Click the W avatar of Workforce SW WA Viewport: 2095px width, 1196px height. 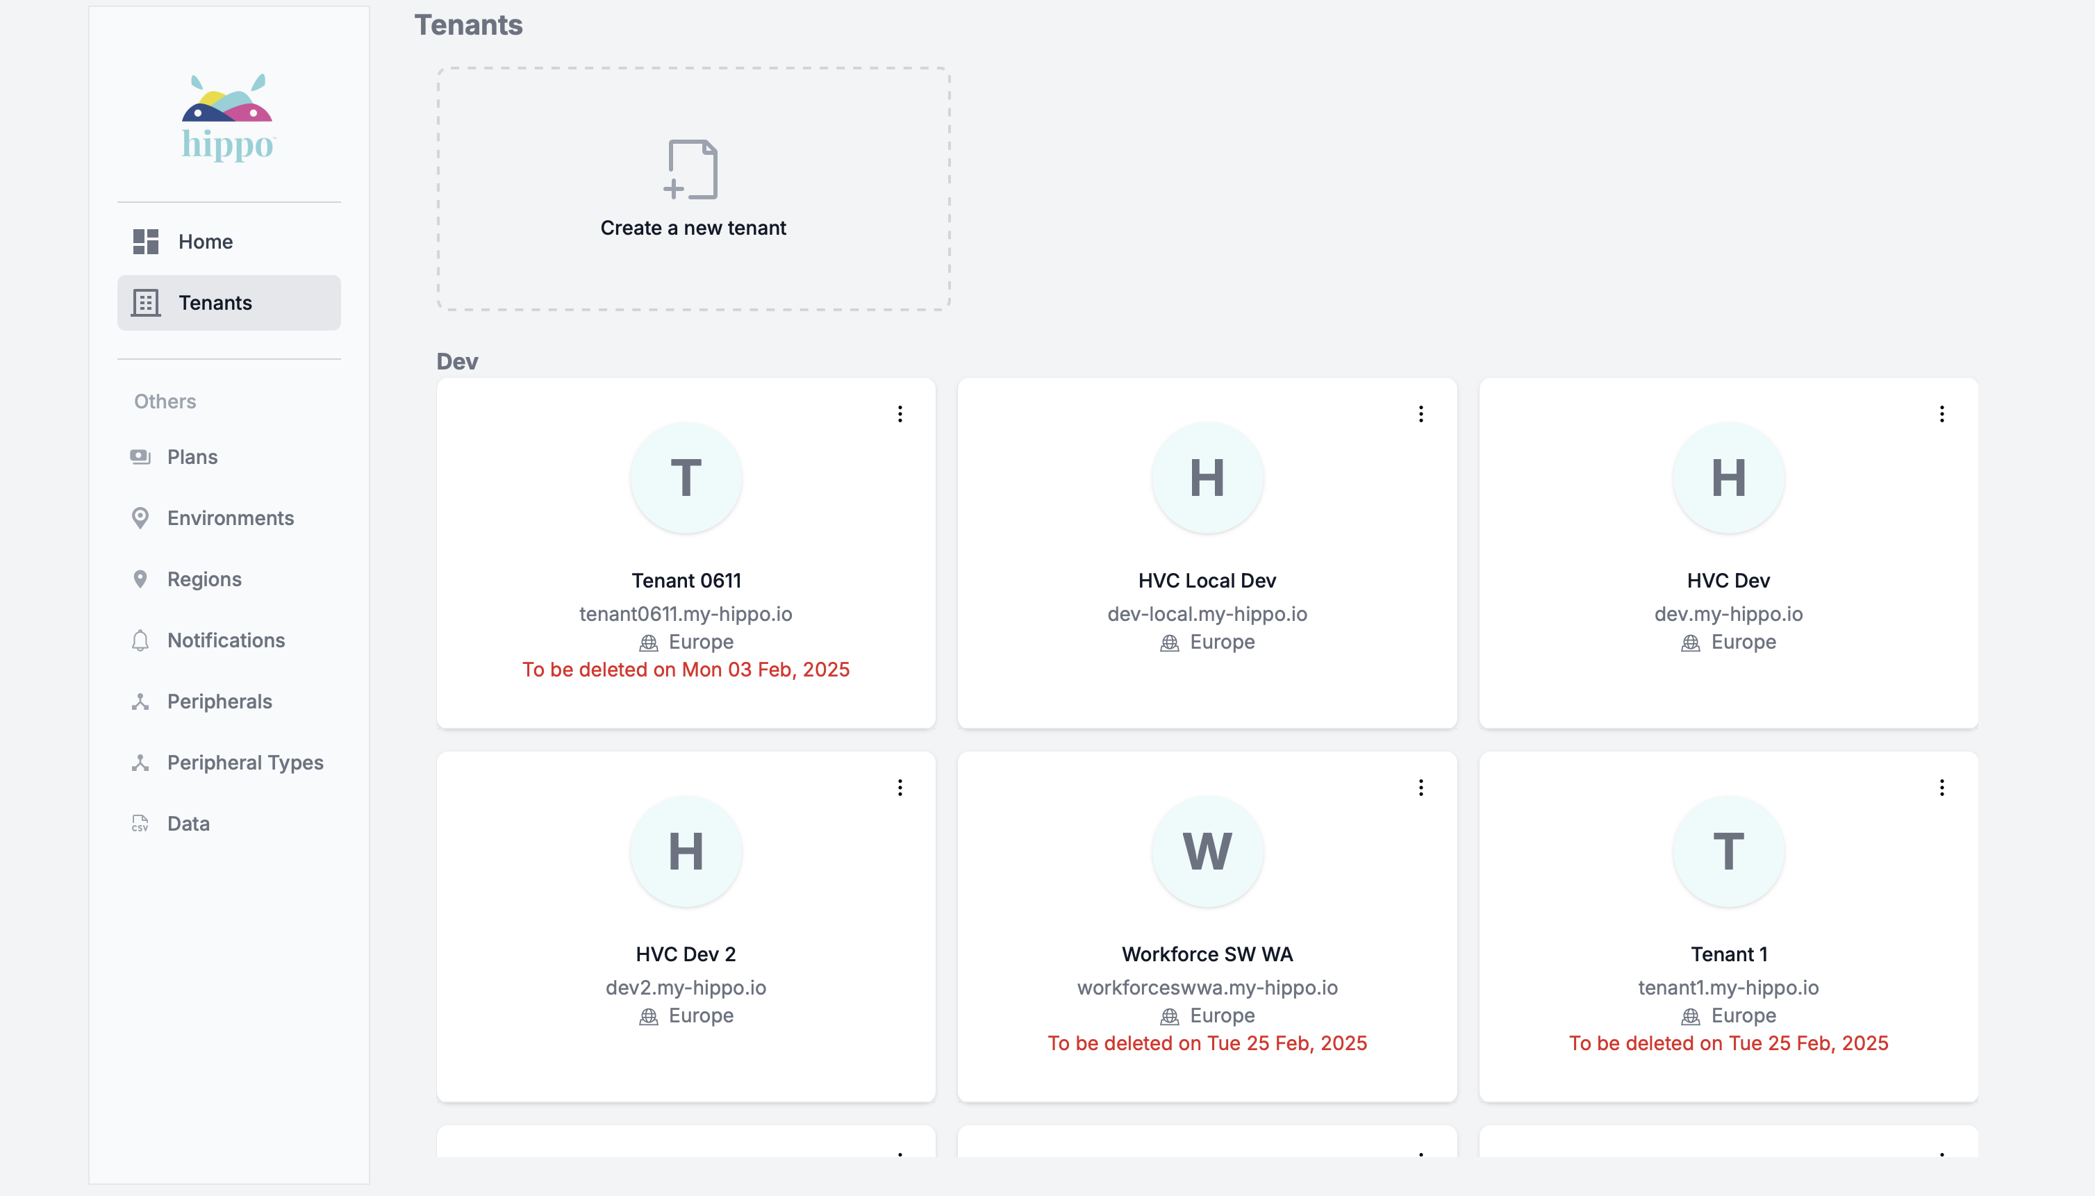[x=1207, y=851]
